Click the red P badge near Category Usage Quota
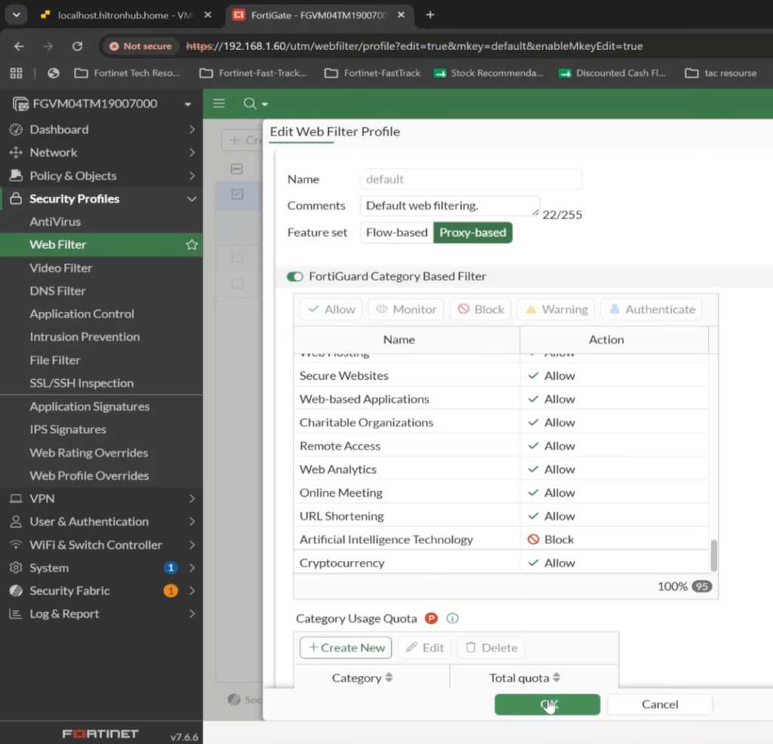This screenshot has height=744, width=773. tap(431, 618)
